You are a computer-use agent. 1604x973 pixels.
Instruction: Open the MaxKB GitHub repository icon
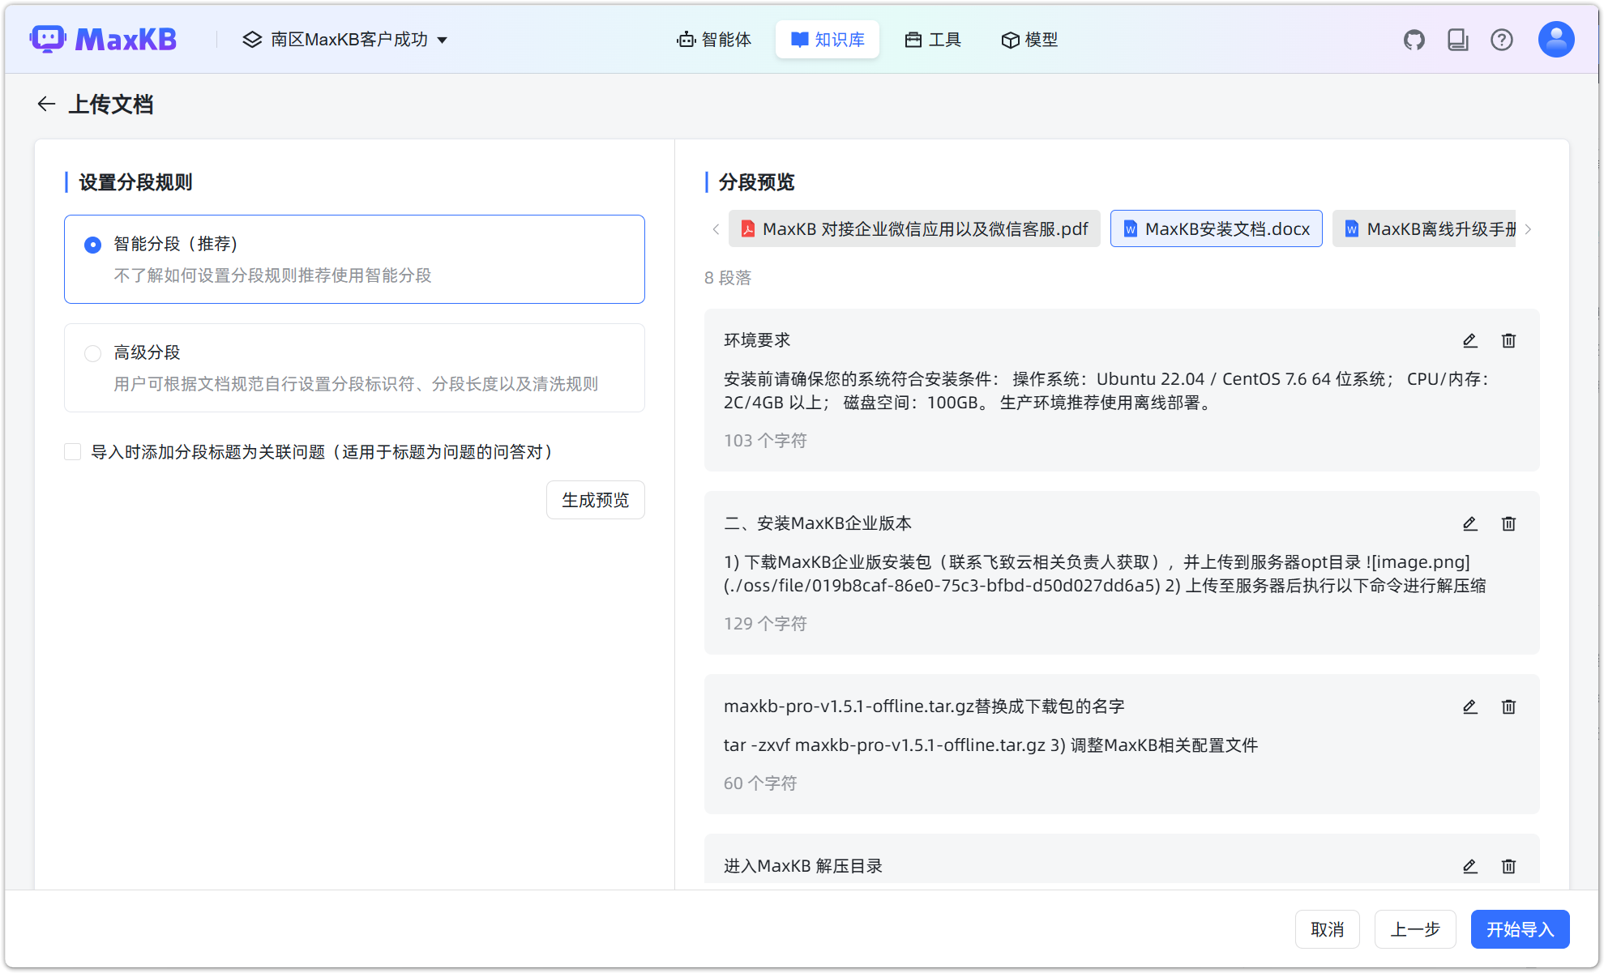coord(1414,39)
